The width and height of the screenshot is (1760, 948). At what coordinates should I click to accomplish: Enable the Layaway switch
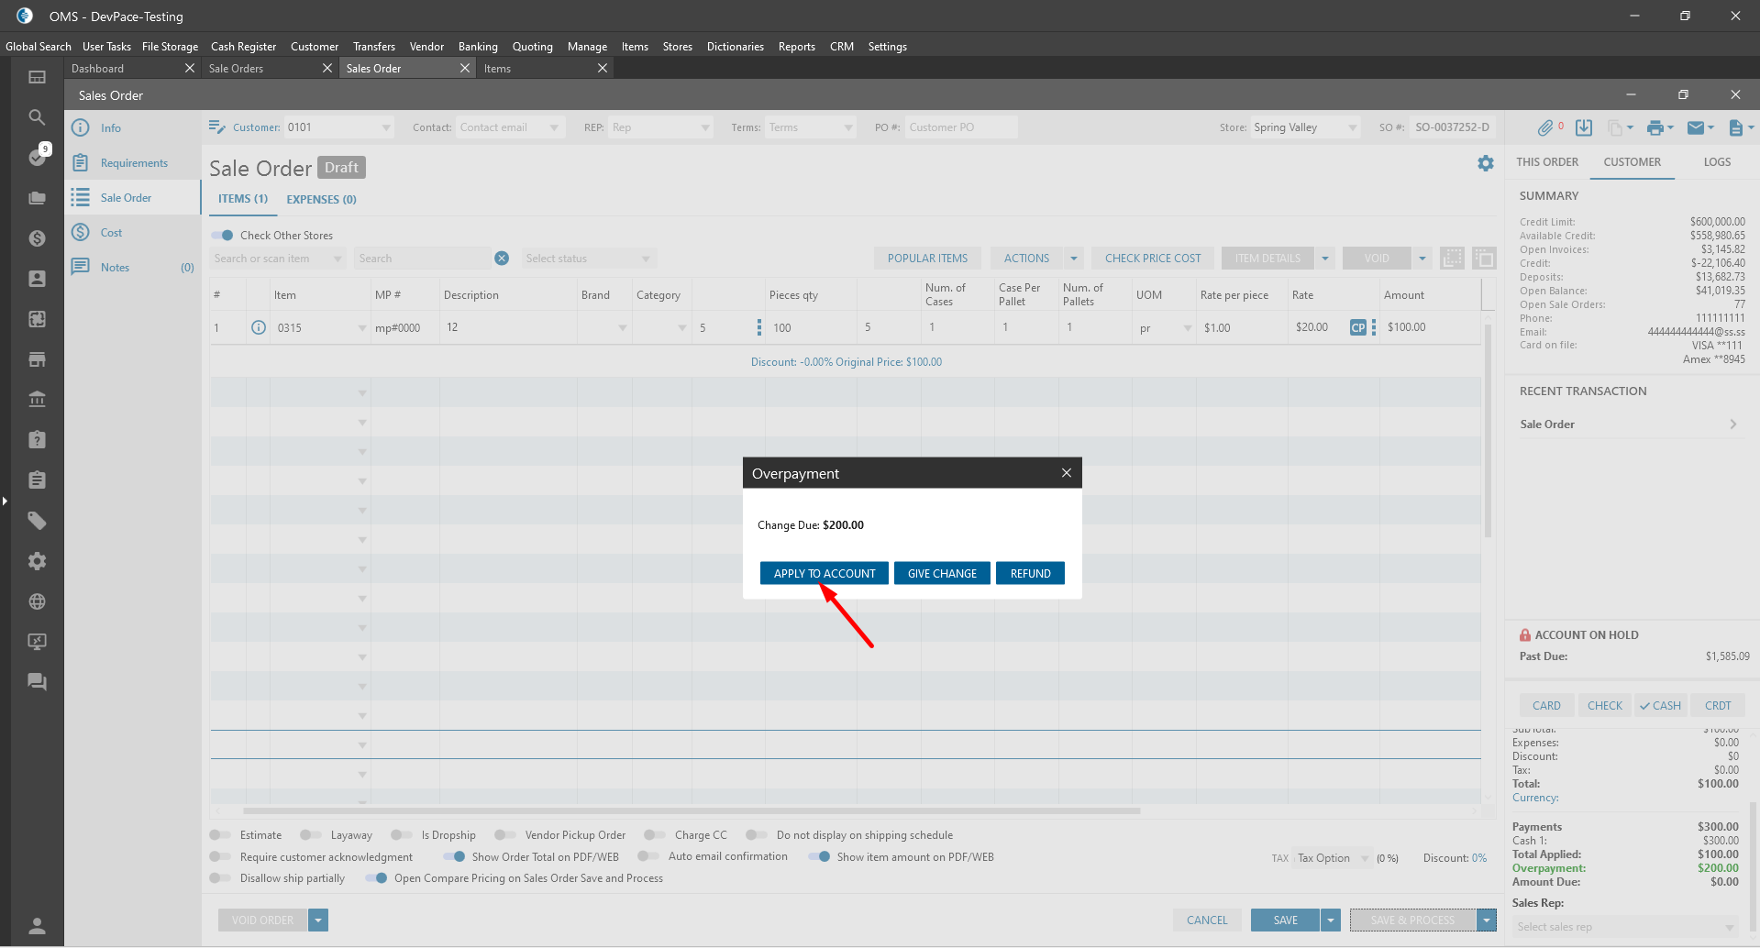[x=311, y=835]
